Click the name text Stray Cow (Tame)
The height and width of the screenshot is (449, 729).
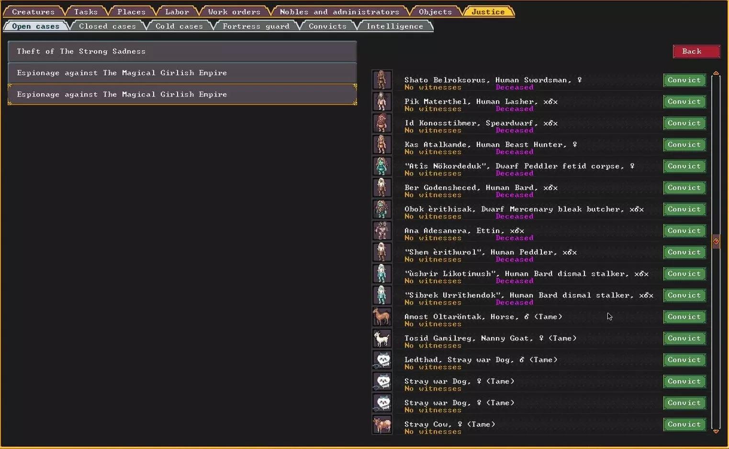pyautogui.click(x=450, y=424)
